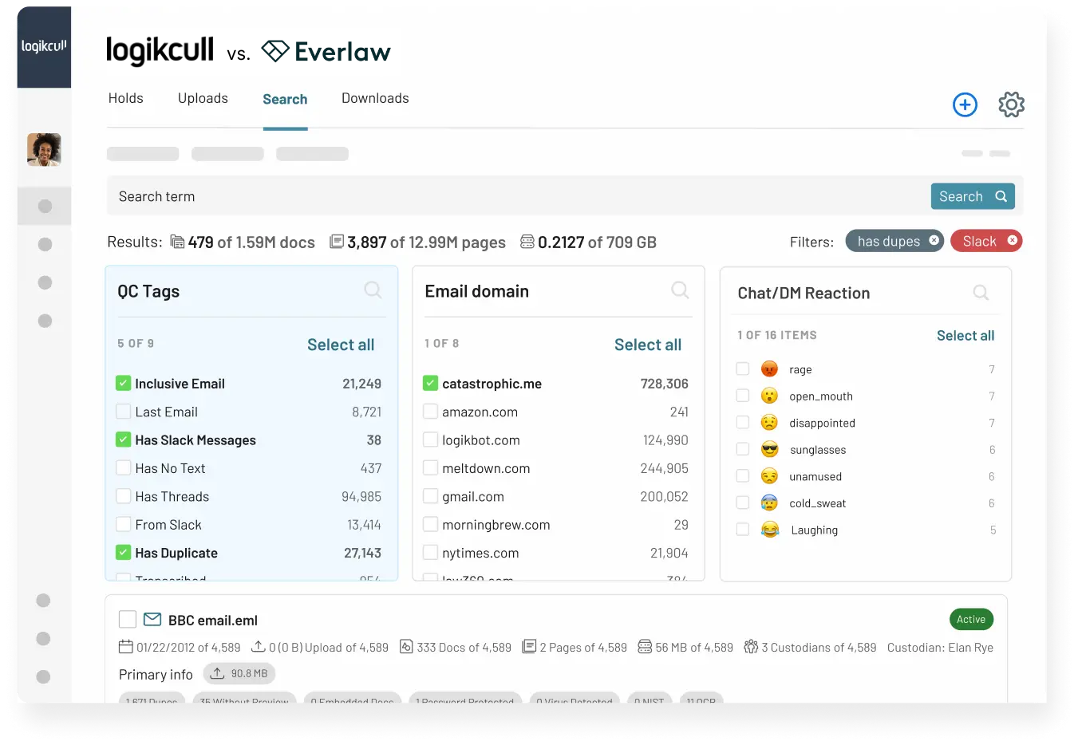The image size is (1078, 745).
Task: Open the QC Tags search magnifier
Action: [x=373, y=290]
